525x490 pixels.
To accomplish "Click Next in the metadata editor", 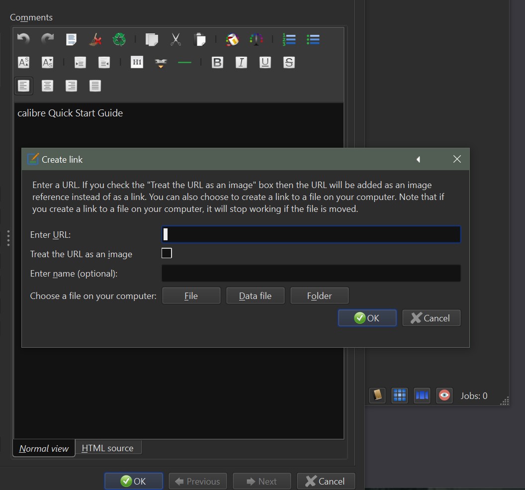I will [262, 481].
